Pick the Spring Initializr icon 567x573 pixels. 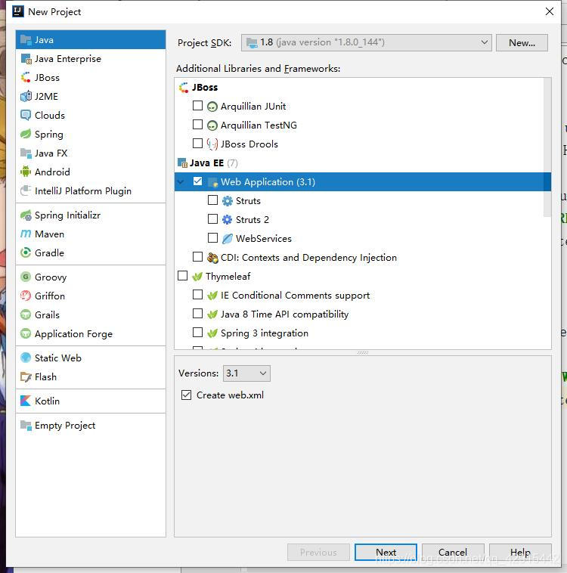pyautogui.click(x=26, y=215)
